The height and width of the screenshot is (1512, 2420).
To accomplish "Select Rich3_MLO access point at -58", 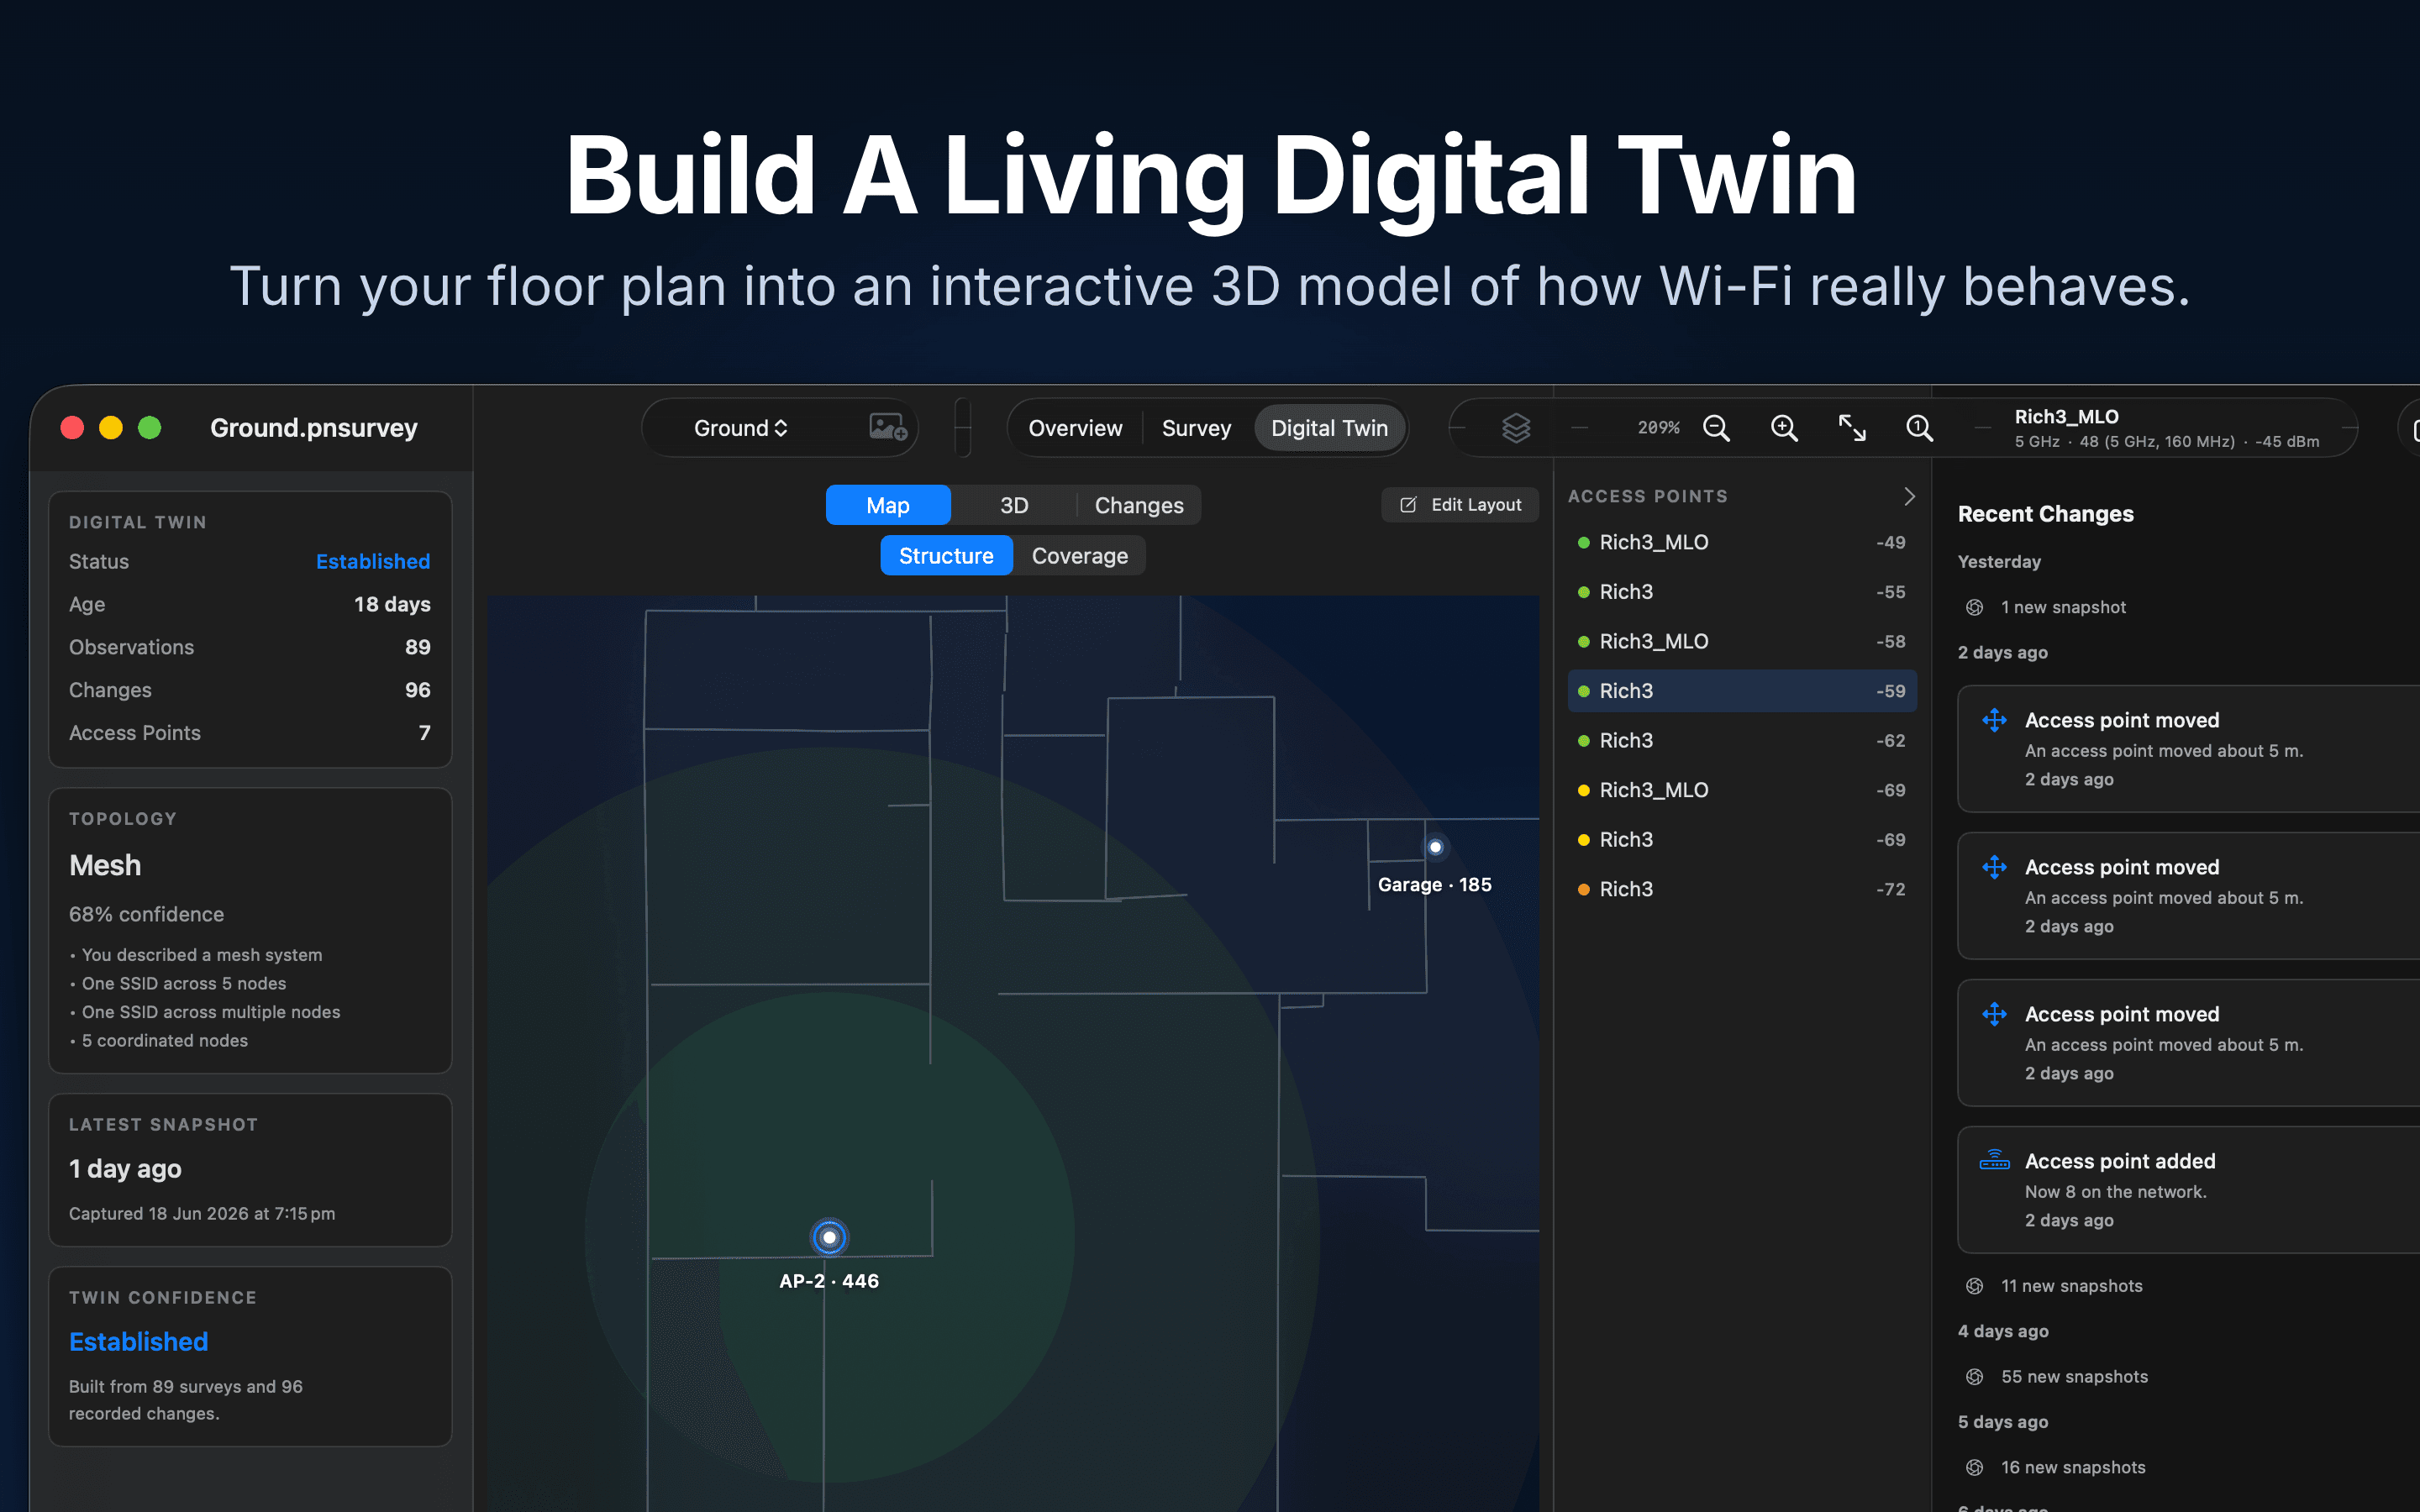I will click(x=1742, y=641).
